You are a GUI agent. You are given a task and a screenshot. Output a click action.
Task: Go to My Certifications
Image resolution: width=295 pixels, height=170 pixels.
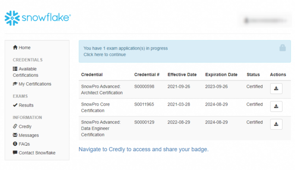(32, 84)
